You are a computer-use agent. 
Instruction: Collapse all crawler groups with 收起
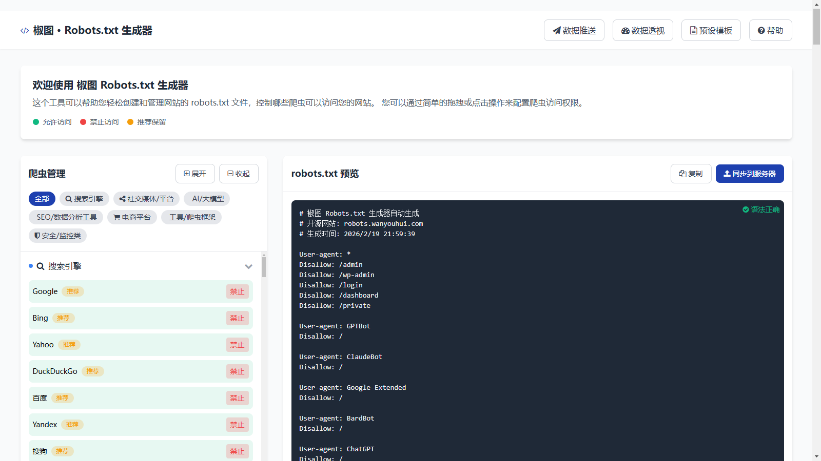pyautogui.click(x=239, y=174)
